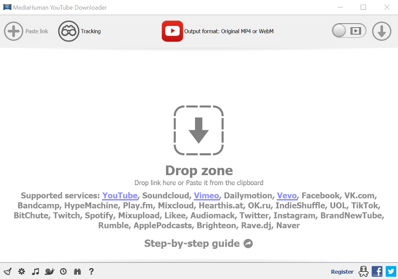Toggle the auto-start download switch
398x279 pixels.
[349, 31]
